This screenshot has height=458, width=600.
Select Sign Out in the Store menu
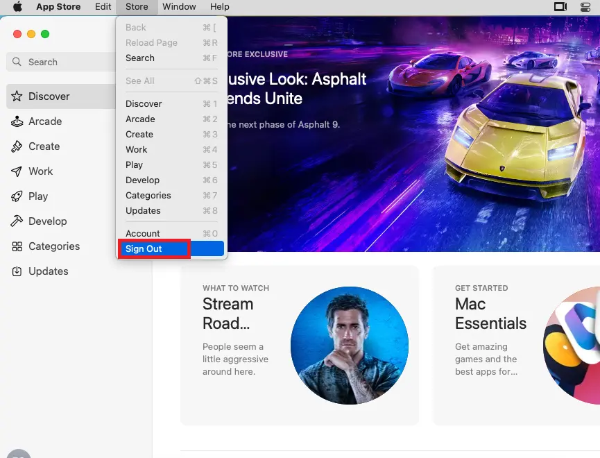pyautogui.click(x=171, y=248)
